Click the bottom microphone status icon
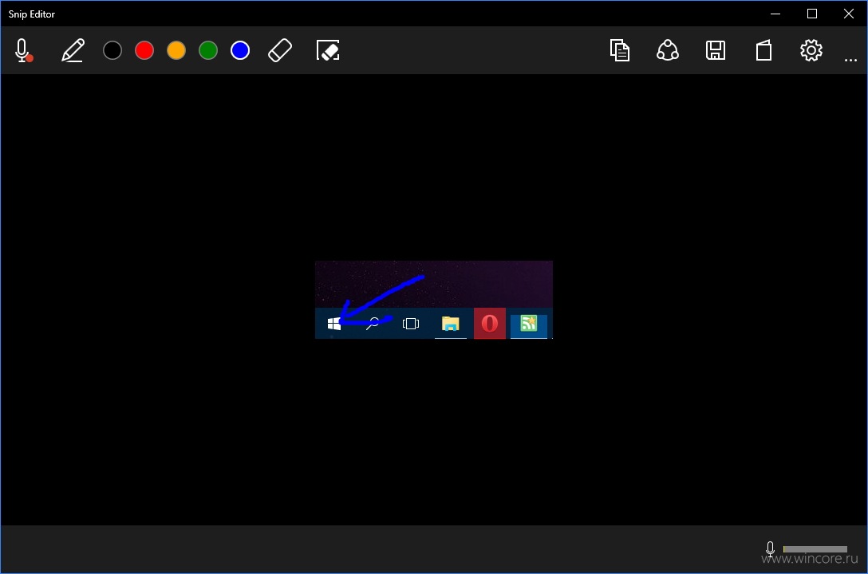The height and width of the screenshot is (574, 868). tap(770, 548)
